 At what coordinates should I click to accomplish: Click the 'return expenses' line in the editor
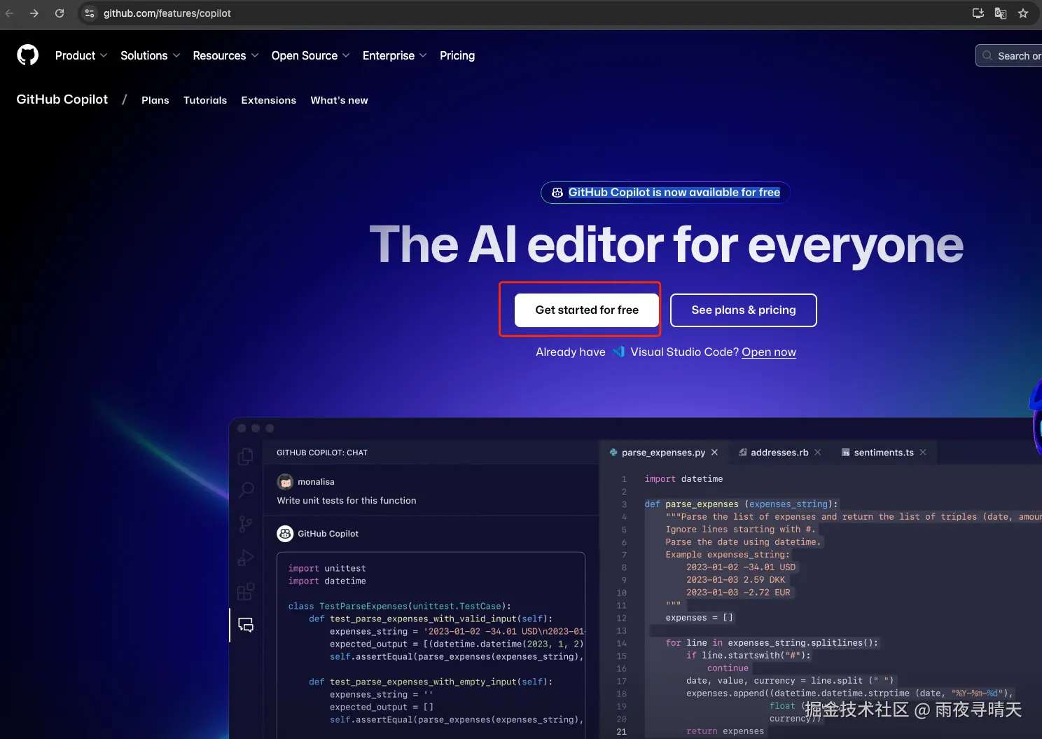(725, 731)
